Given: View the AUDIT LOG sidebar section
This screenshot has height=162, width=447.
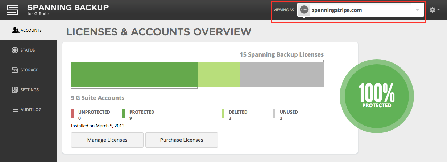Looking at the screenshot, I should point(28,110).
